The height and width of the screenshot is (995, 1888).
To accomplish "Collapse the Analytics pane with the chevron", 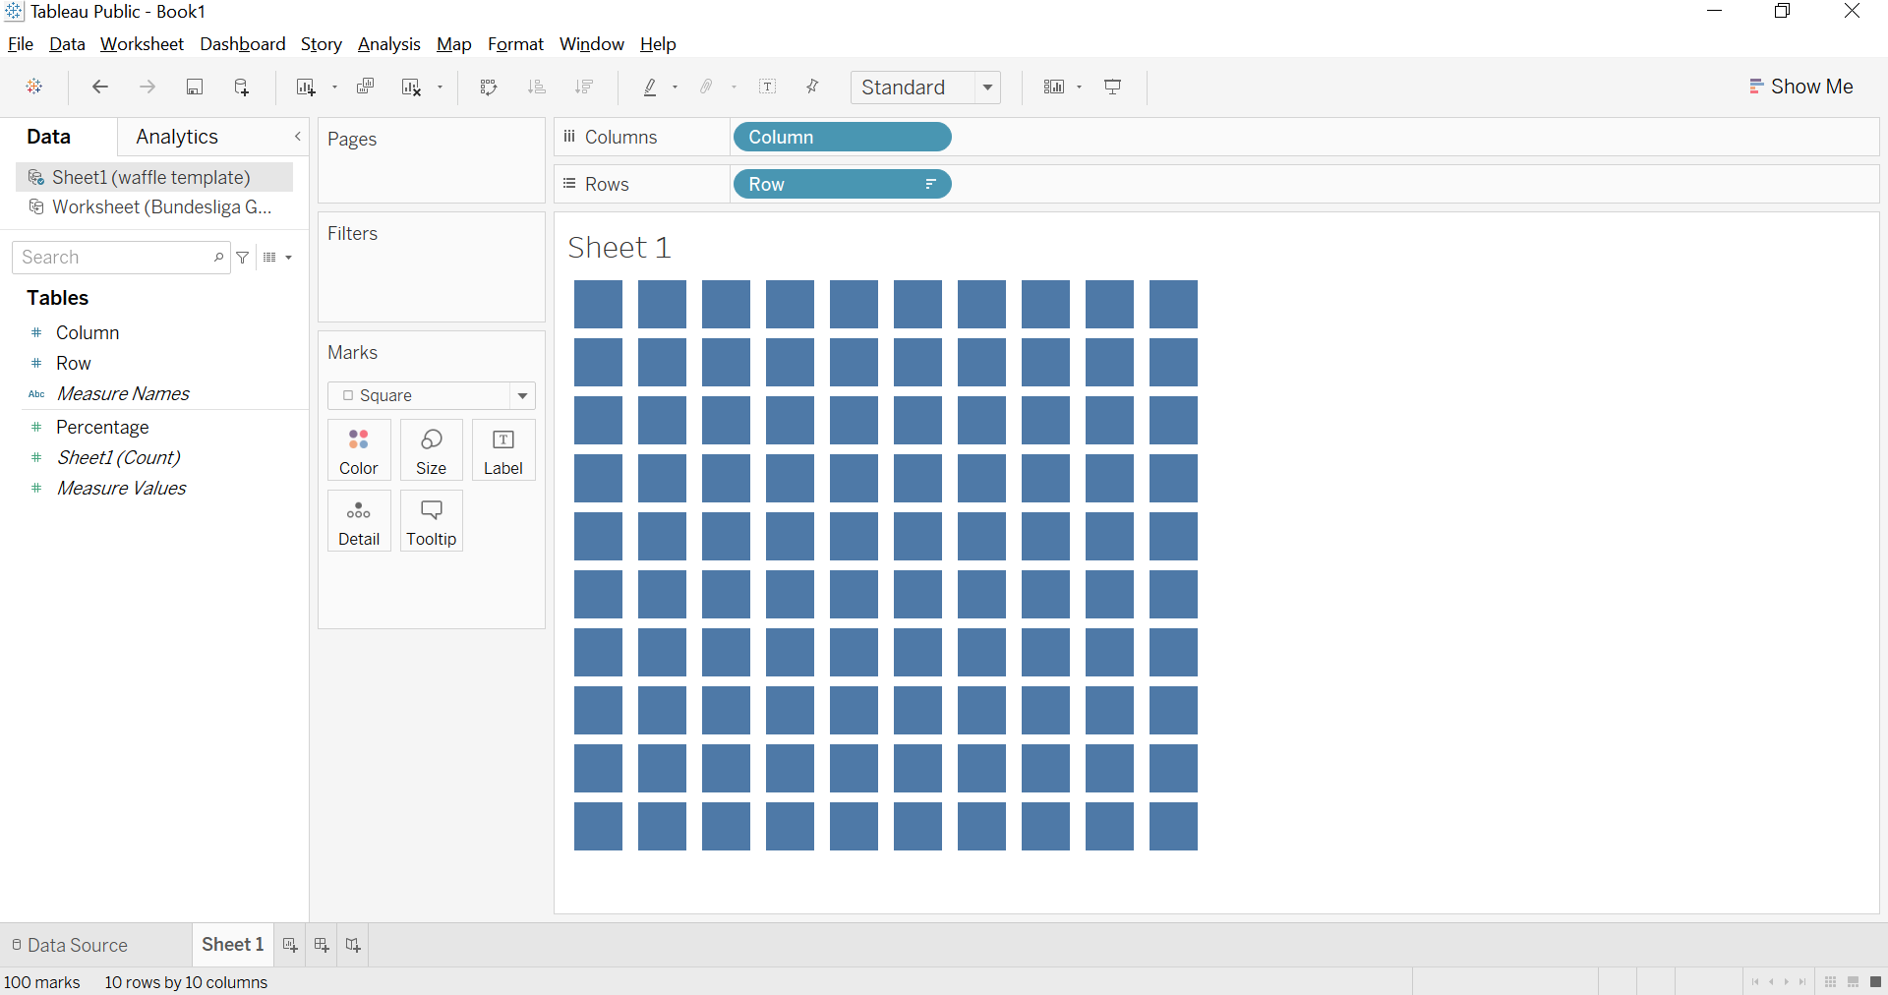I will click(x=297, y=137).
